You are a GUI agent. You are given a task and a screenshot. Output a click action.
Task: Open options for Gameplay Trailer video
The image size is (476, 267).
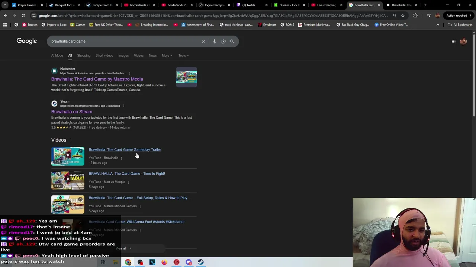(x=121, y=158)
